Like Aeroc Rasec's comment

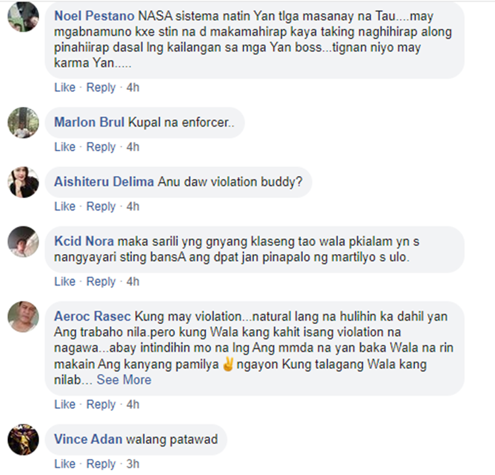[65, 404]
